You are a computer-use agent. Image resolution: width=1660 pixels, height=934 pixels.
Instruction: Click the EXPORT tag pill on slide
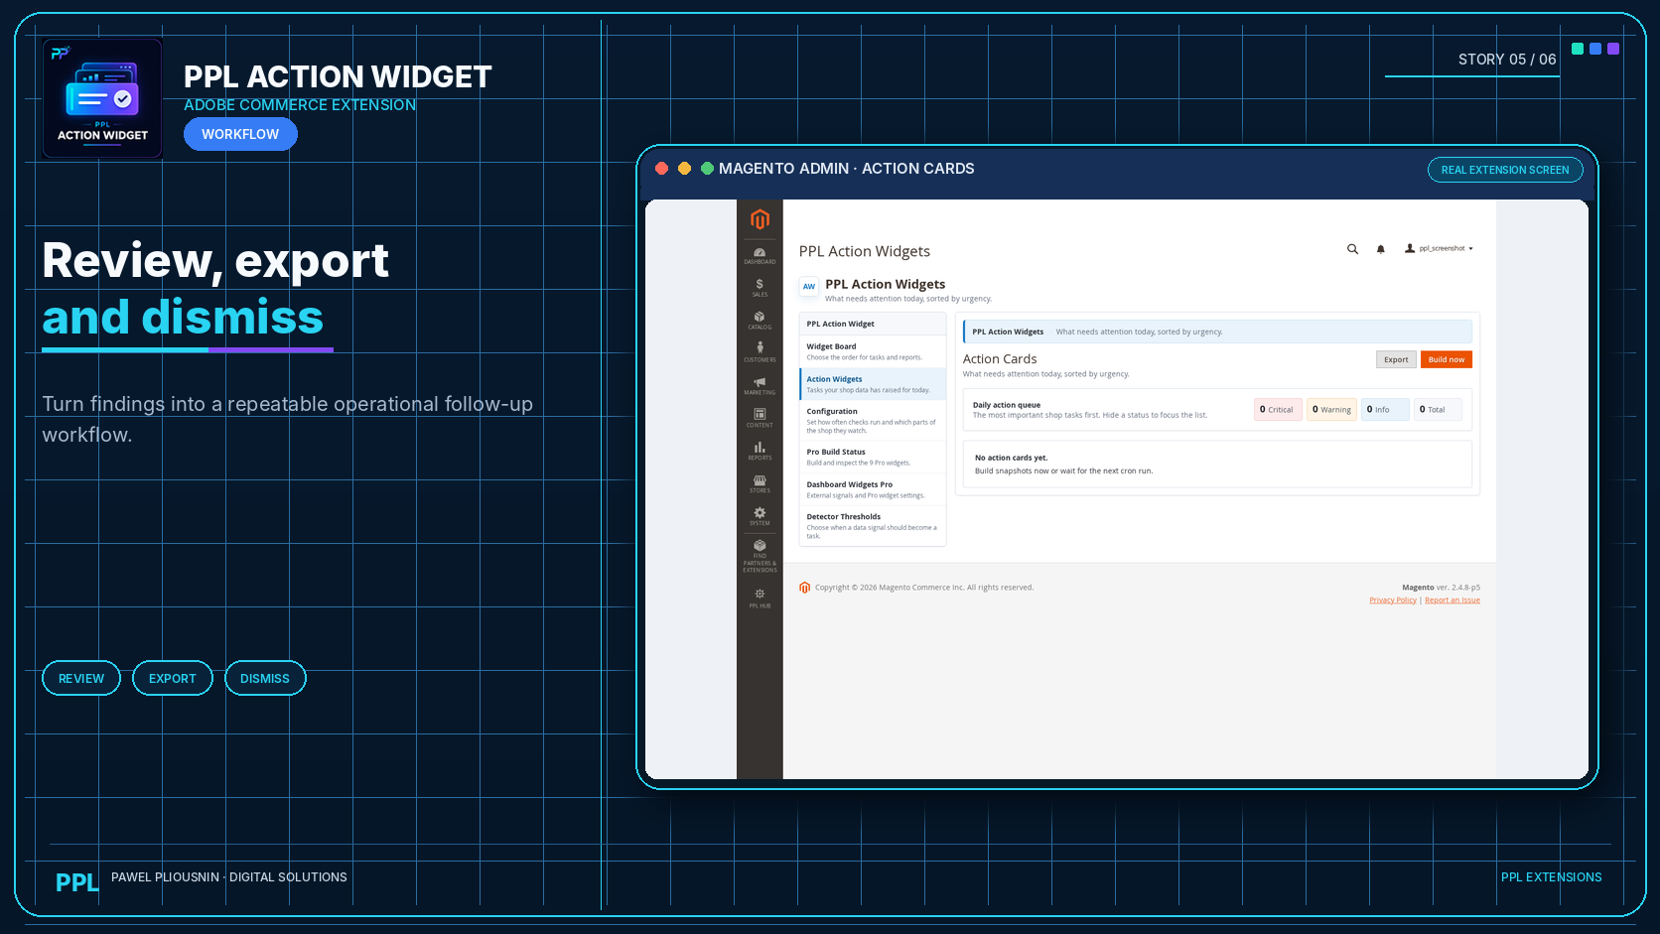click(x=173, y=678)
